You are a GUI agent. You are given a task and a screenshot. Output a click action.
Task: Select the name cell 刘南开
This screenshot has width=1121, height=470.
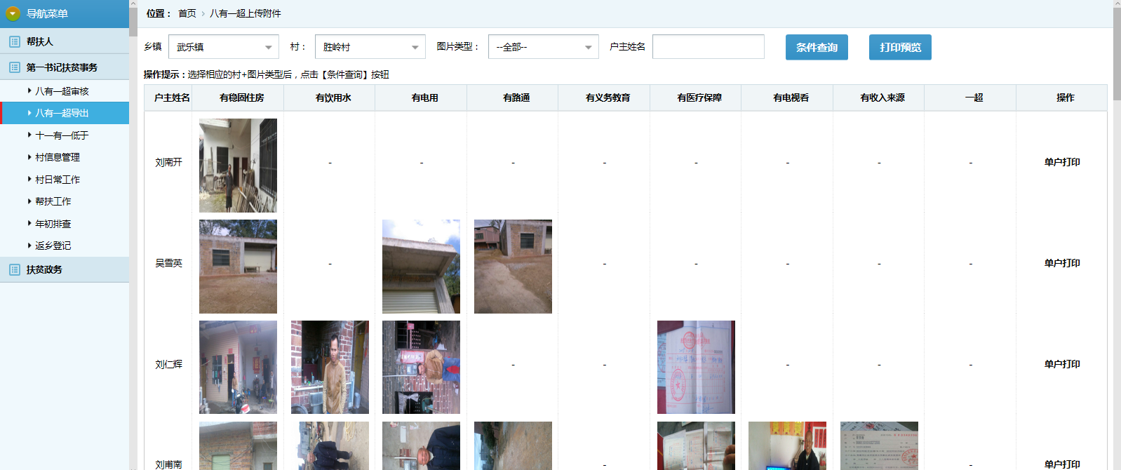(168, 162)
